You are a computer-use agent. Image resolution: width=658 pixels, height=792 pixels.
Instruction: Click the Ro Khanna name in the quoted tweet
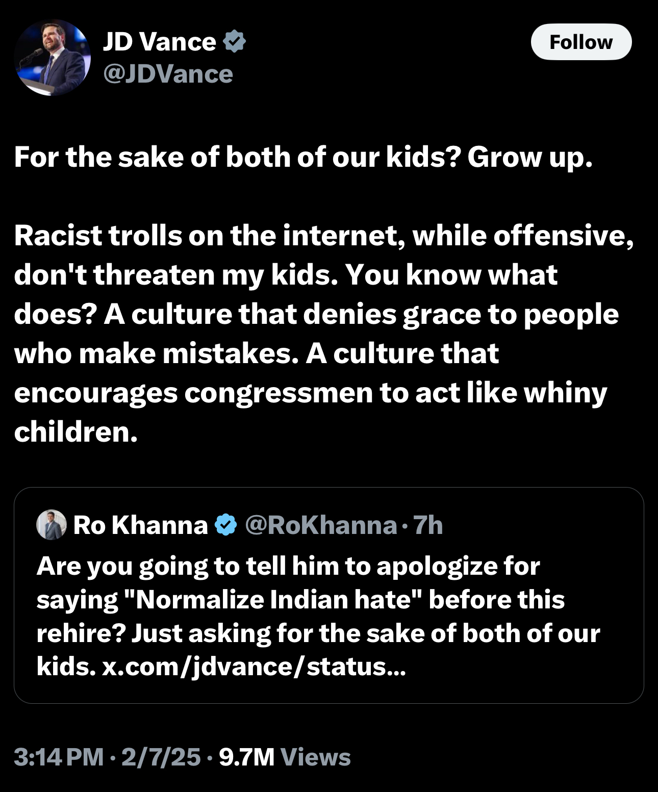point(140,525)
